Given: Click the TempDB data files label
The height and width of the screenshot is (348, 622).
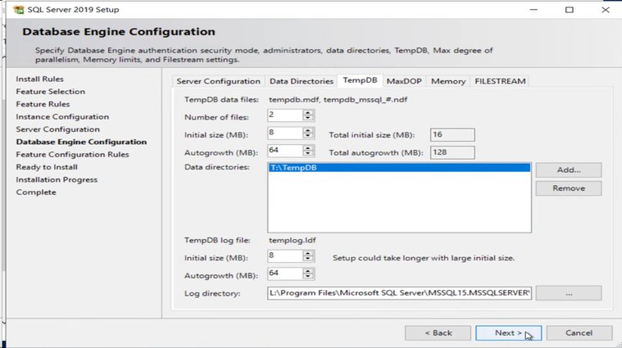Looking at the screenshot, I should click(221, 99).
